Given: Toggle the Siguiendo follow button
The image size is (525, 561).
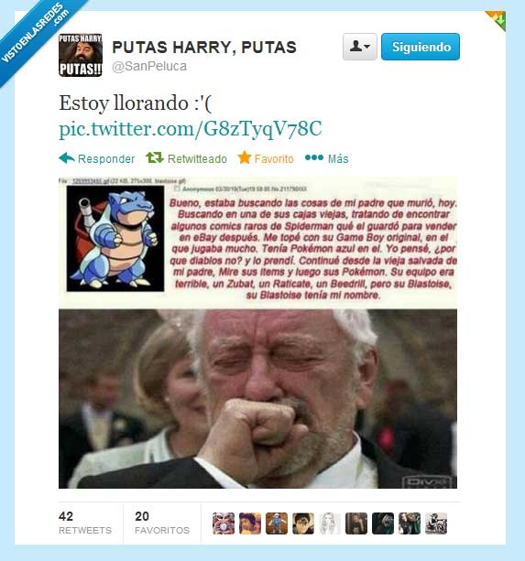Looking at the screenshot, I should (421, 47).
